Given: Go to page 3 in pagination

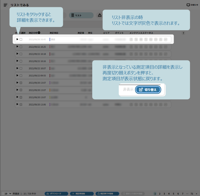Looking at the screenshot, I should [x=164, y=194].
